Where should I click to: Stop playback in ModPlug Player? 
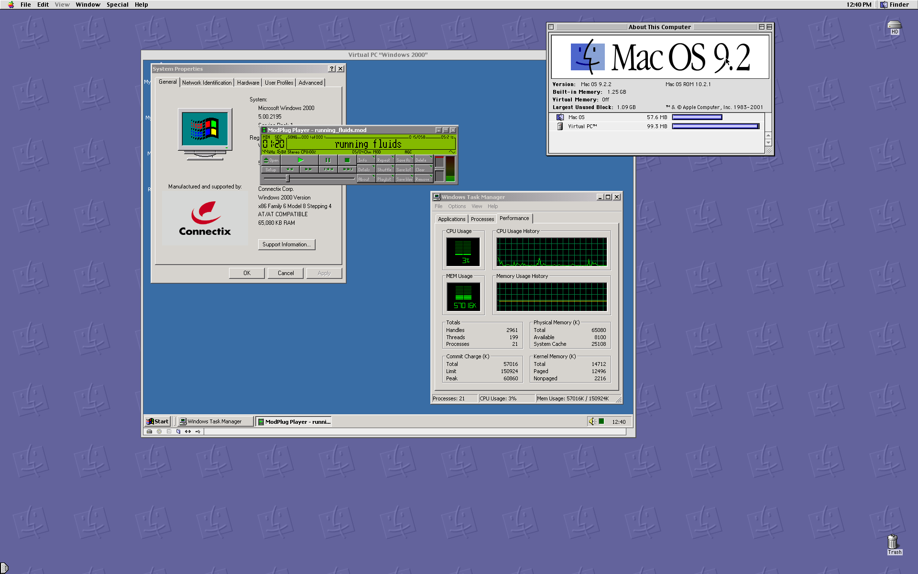pyautogui.click(x=347, y=160)
